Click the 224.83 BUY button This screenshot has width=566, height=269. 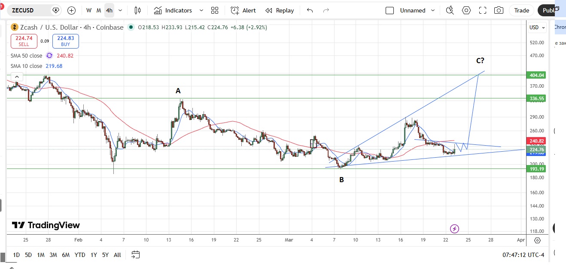click(x=66, y=41)
